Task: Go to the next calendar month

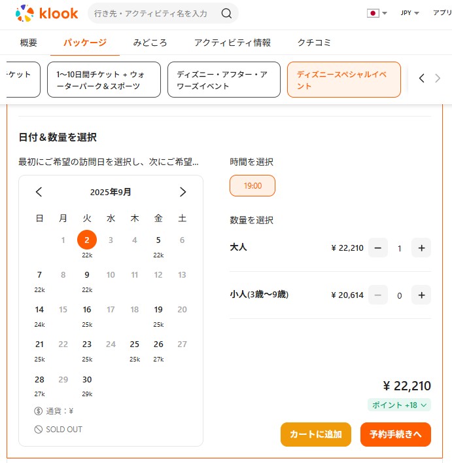Action: tap(183, 192)
